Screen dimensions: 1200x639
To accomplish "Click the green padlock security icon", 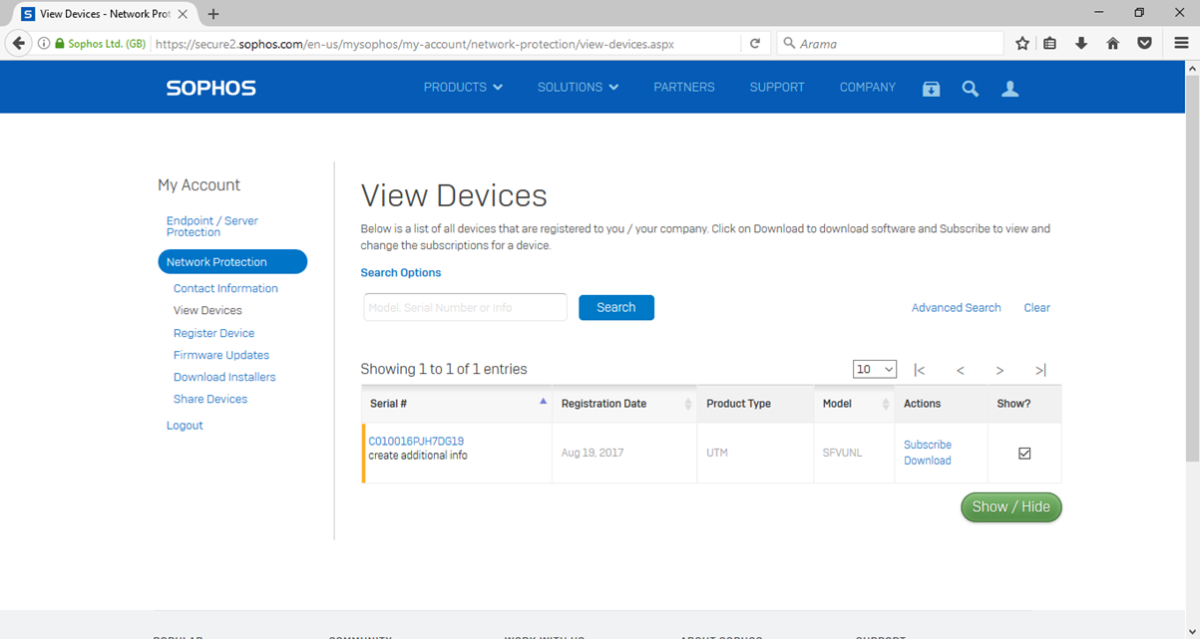I will 60,44.
